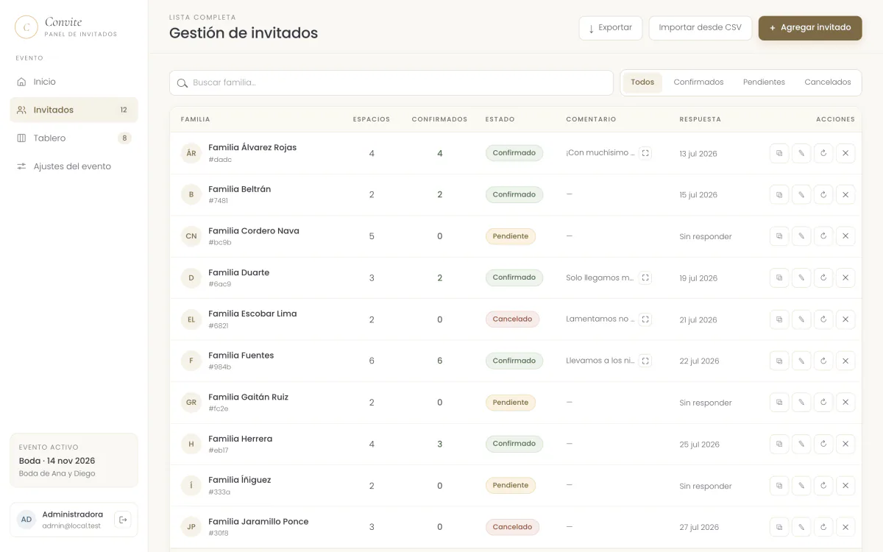Click the Confirmados column header
883x552 pixels.
coord(439,119)
